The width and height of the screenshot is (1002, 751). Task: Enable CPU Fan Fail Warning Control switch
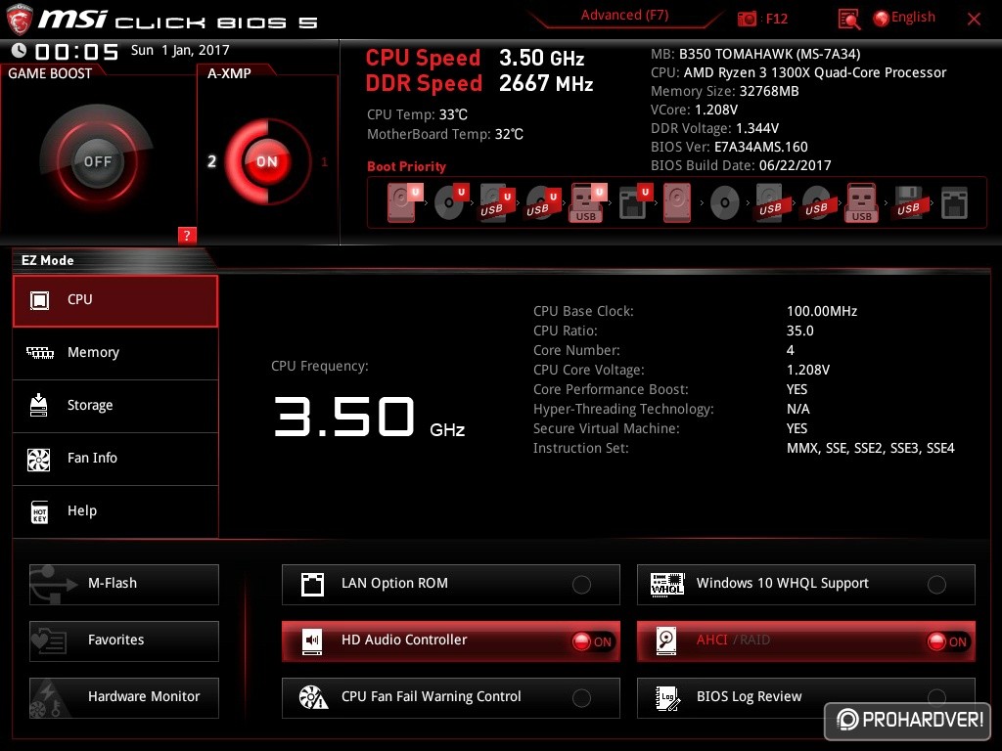tap(581, 698)
